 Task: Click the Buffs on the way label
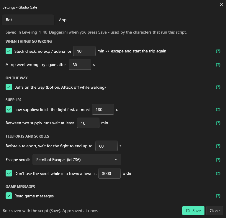60,87
